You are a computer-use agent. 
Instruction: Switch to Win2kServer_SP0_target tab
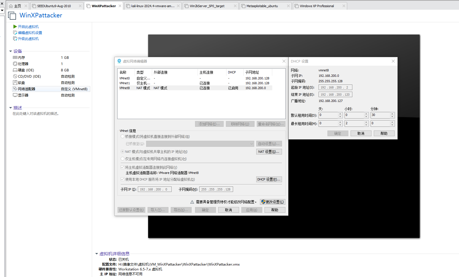pos(210,6)
